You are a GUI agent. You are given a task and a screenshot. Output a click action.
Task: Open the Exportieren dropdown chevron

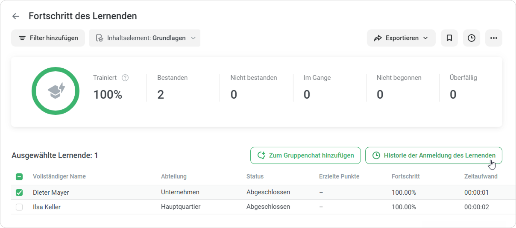coord(425,38)
